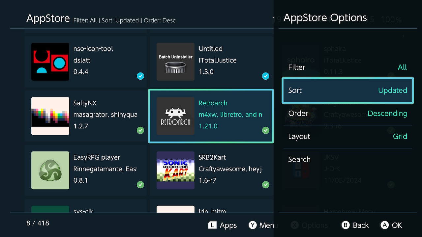Open the RetroArch app icon
The width and height of the screenshot is (422, 237).
(x=175, y=116)
